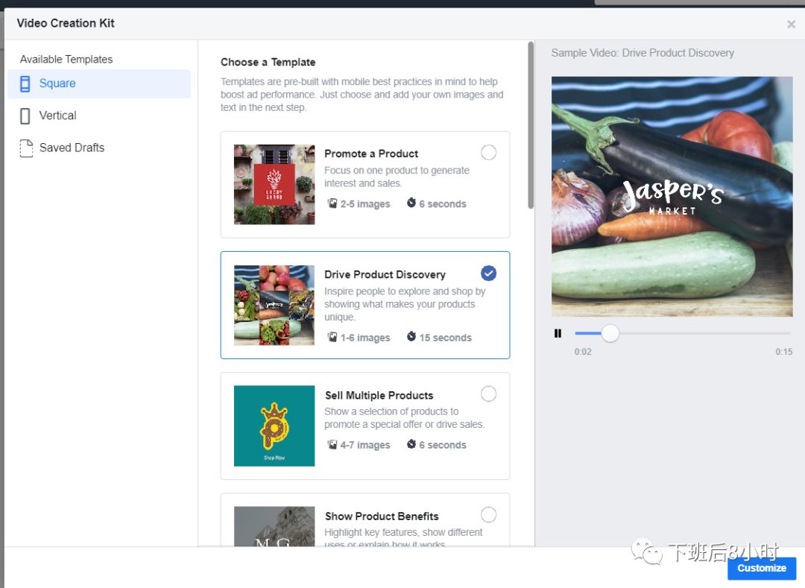The height and width of the screenshot is (588, 805).
Task: Click the blue checkmark on Drive Product Discovery
Action: pyautogui.click(x=488, y=273)
